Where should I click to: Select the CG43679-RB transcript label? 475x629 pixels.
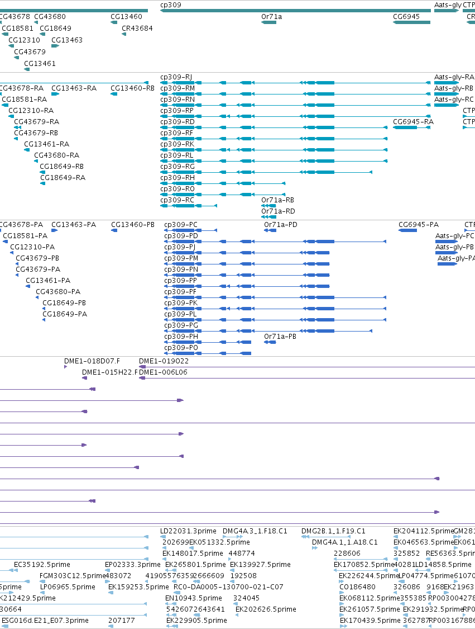coord(36,133)
